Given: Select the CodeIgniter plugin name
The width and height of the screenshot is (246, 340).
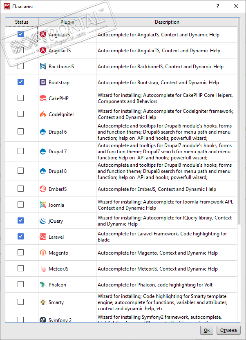Looking at the screenshot, I should (61, 114).
